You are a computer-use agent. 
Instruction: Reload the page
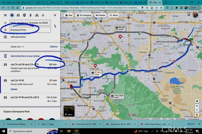pyautogui.click(x=13, y=8)
